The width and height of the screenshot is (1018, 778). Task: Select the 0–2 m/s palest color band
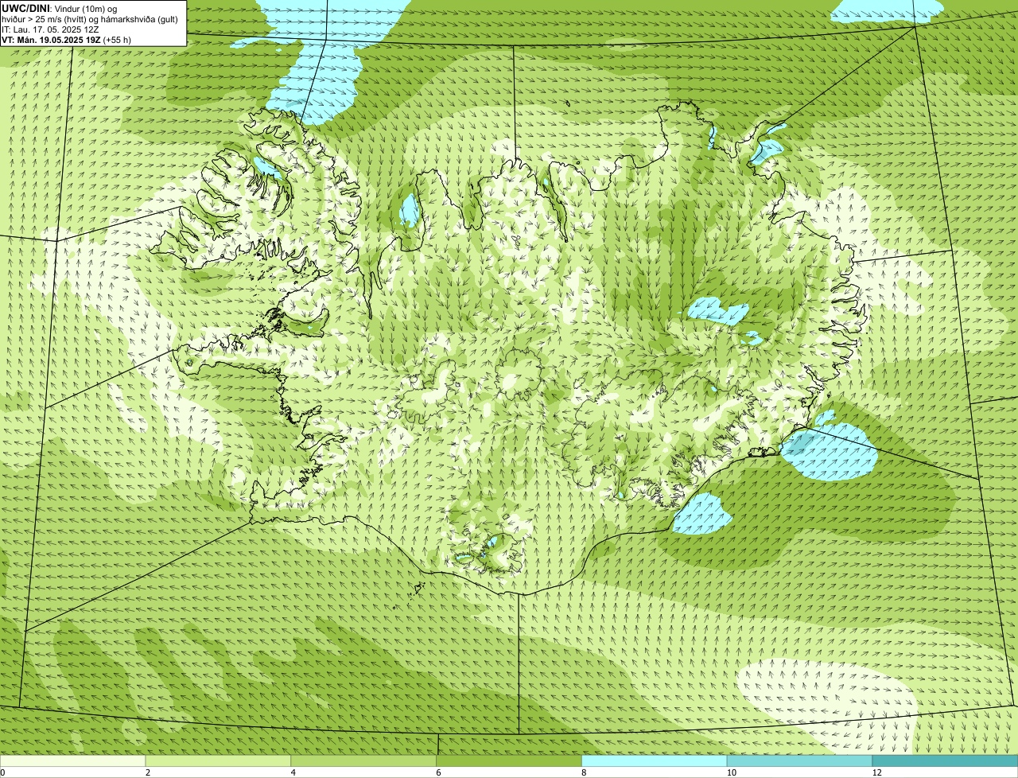tap(72, 761)
